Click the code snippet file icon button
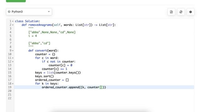200x112 pixels. click(171, 12)
